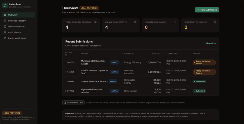Select the Incomplete Evidence card

pos(200,25)
